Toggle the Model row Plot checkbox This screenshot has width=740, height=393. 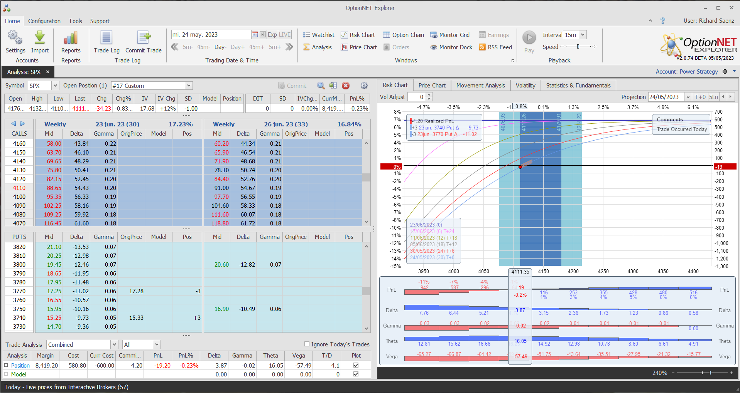click(356, 374)
